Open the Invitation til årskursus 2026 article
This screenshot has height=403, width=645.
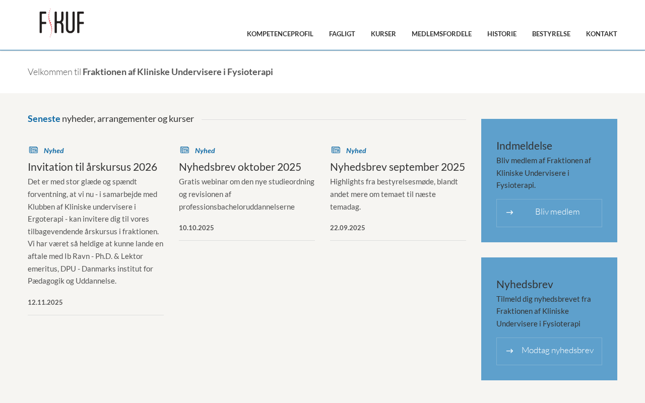point(92,167)
